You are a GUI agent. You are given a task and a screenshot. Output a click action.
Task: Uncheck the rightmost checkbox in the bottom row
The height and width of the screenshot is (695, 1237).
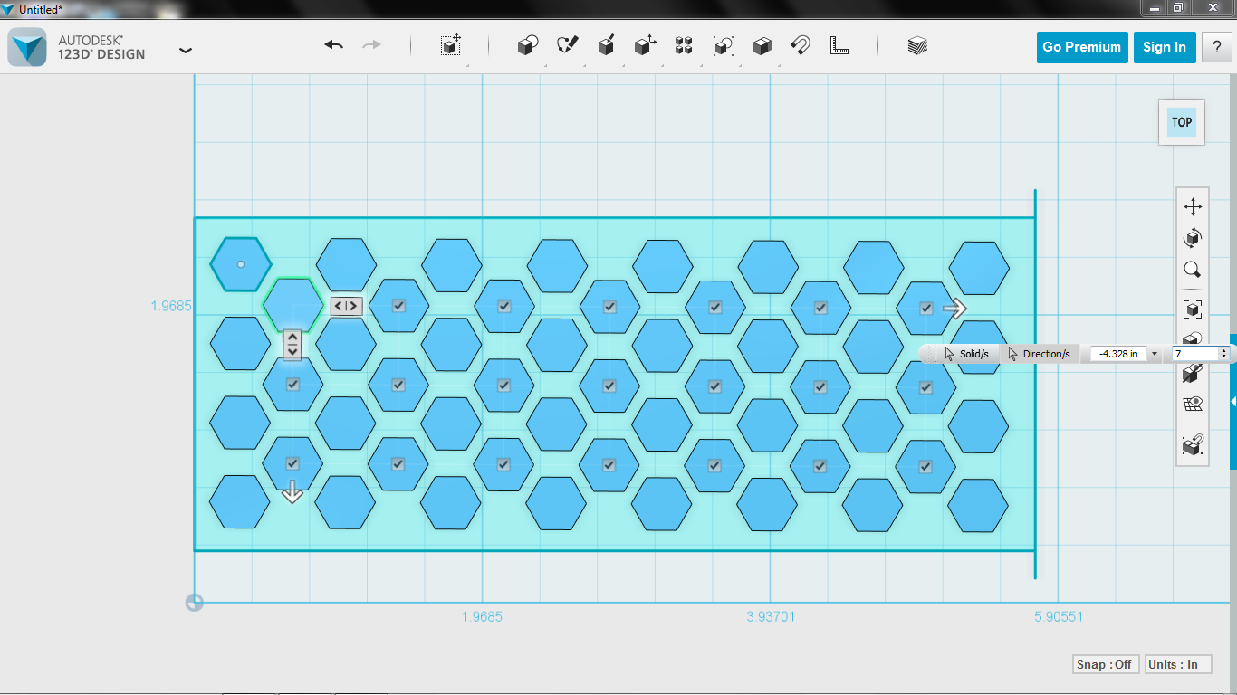click(925, 467)
